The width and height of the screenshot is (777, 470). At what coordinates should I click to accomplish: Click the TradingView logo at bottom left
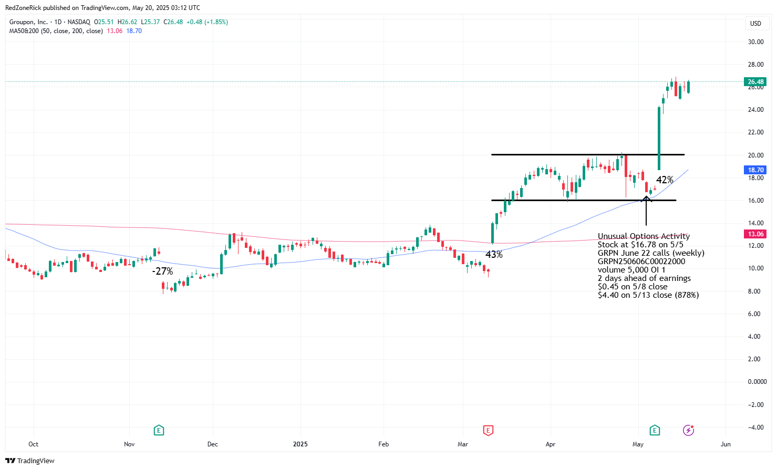[30, 461]
